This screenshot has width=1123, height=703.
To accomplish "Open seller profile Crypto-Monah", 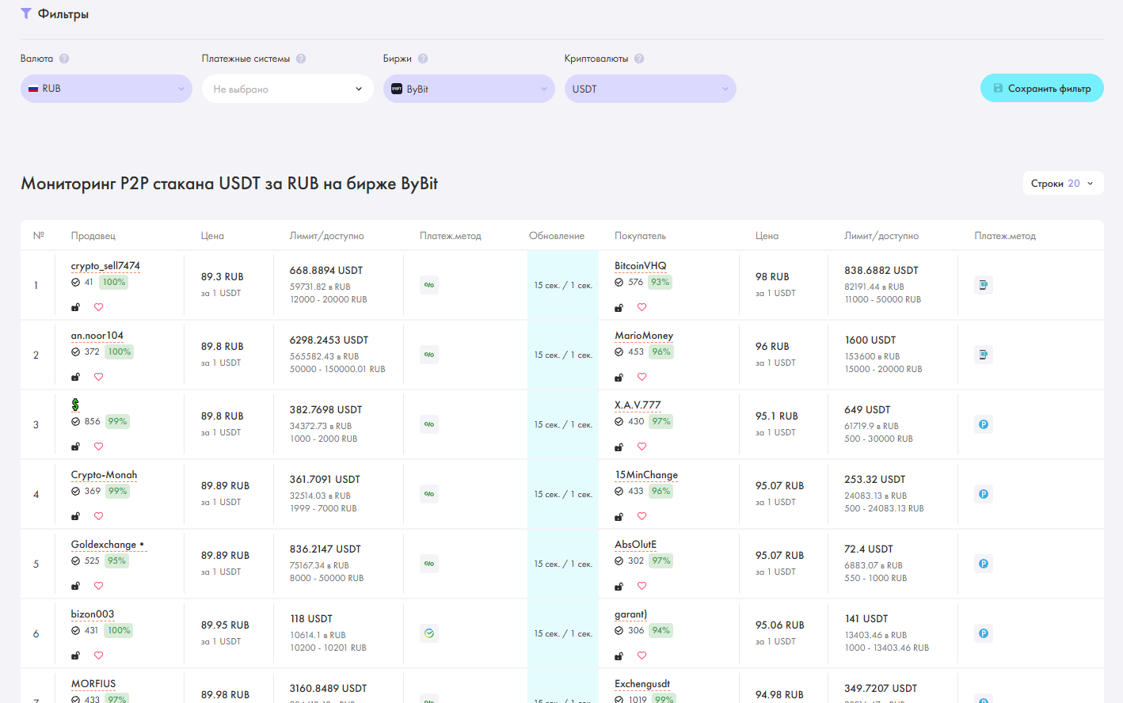I will [x=104, y=475].
